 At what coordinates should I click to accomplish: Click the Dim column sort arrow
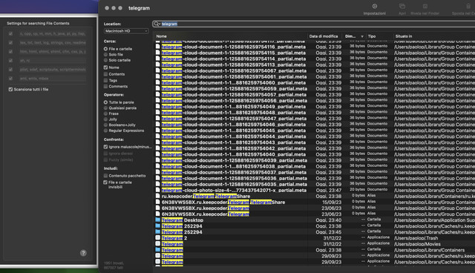tap(362, 36)
